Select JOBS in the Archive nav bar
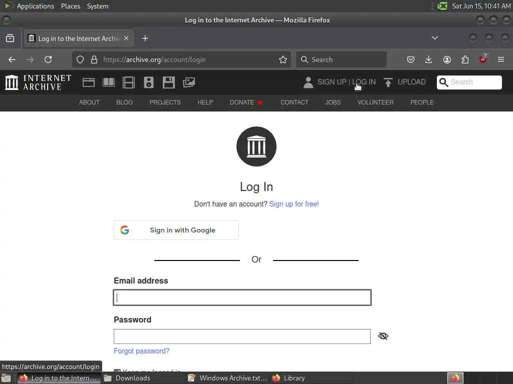 click(333, 102)
